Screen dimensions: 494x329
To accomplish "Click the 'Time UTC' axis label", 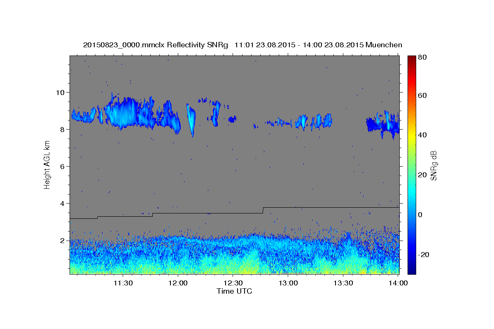I will pos(234,291).
